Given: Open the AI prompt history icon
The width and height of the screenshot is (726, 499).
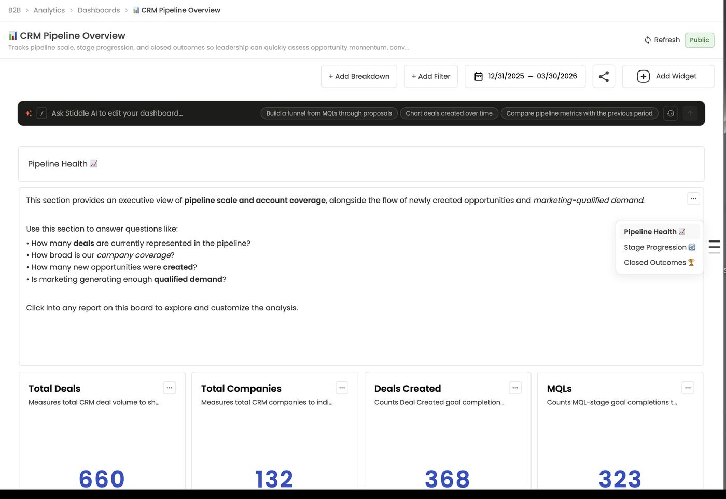Looking at the screenshot, I should 671,113.
